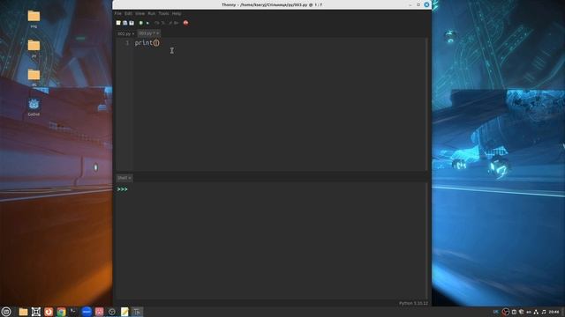This screenshot has height=317, width=565.
Task: Close the Thonny window
Action: [x=426, y=4]
